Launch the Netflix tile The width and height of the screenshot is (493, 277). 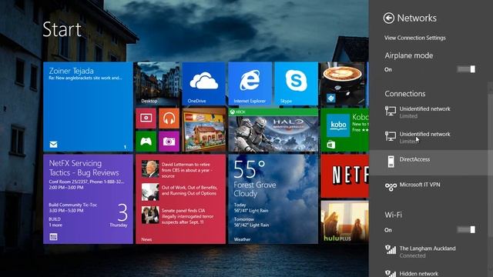pos(344,176)
